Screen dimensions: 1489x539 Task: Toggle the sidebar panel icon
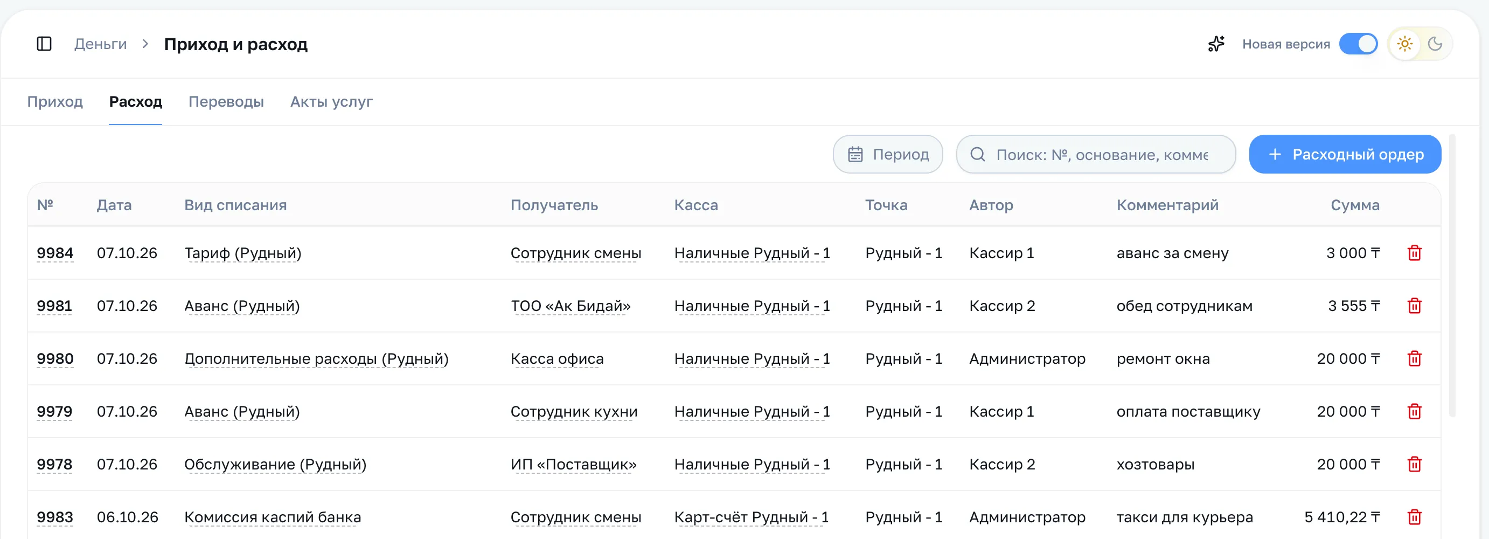(x=44, y=44)
